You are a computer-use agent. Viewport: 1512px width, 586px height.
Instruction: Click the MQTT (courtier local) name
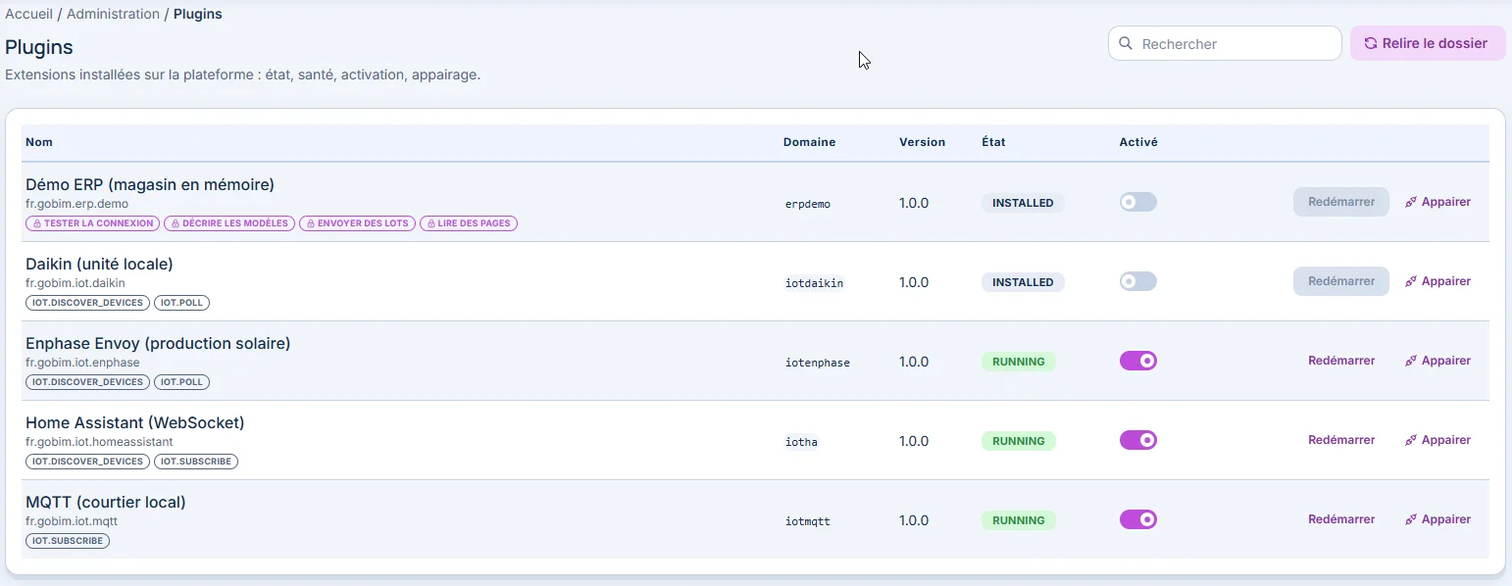coord(106,502)
